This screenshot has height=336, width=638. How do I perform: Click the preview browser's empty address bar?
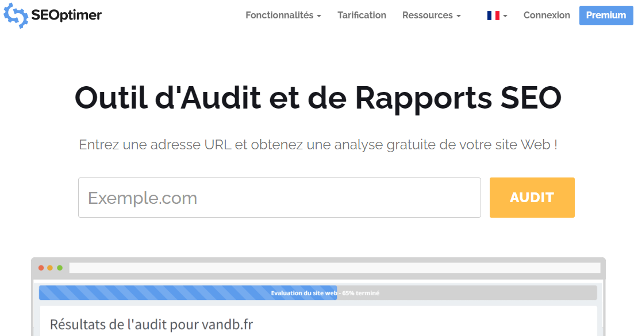pyautogui.click(x=335, y=268)
